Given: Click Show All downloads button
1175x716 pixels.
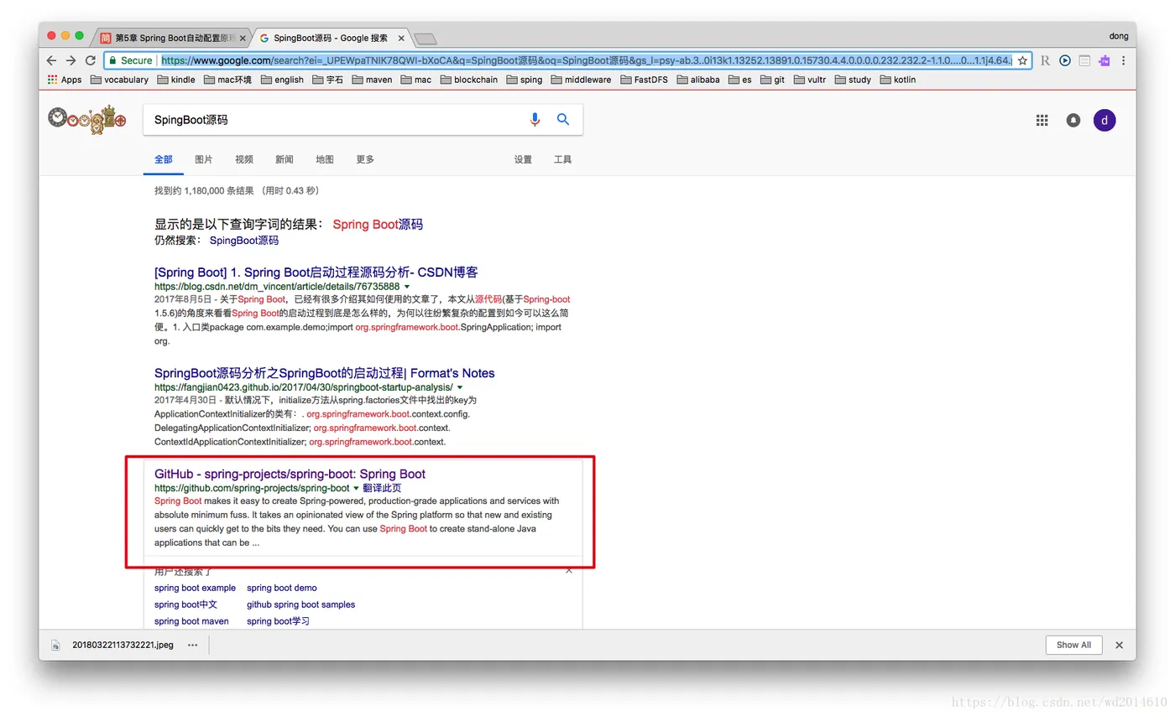Looking at the screenshot, I should [x=1073, y=645].
